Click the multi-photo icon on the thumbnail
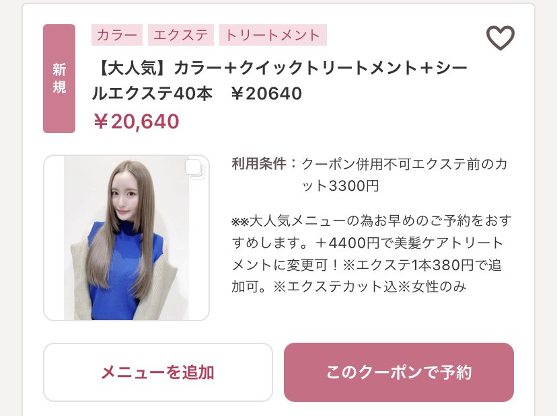This screenshot has height=416, width=557. 194,169
